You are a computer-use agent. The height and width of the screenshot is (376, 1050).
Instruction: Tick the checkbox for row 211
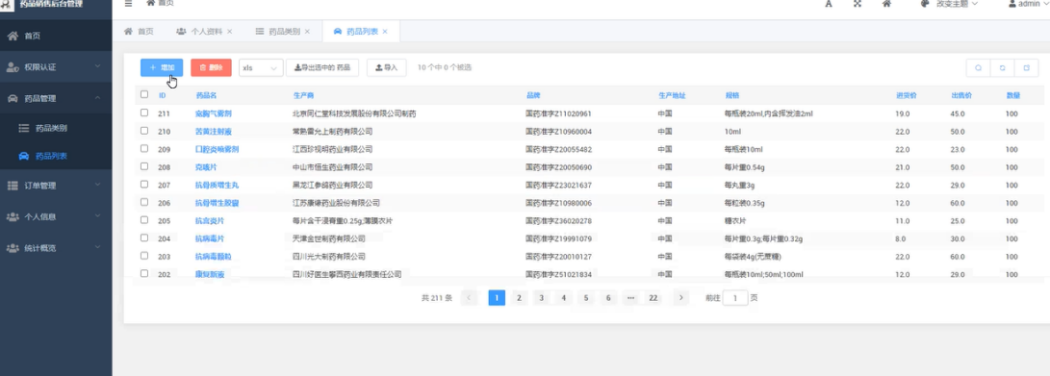(144, 113)
